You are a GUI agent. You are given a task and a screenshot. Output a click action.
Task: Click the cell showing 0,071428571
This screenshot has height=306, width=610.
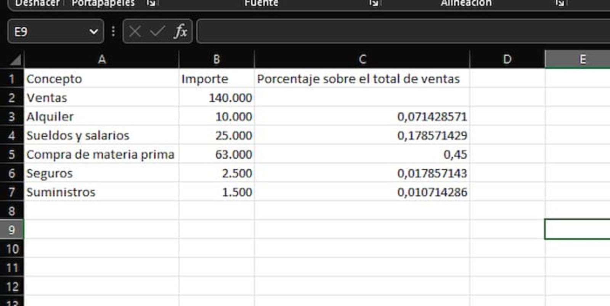coord(362,116)
